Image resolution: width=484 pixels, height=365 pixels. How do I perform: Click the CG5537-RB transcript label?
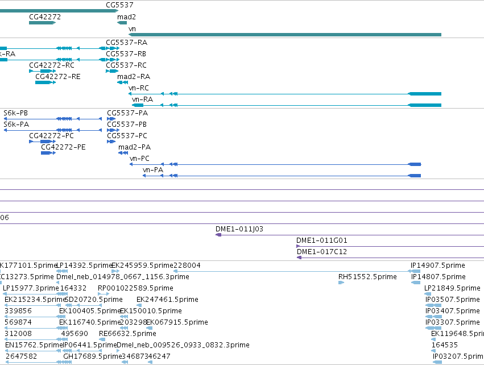coord(126,54)
